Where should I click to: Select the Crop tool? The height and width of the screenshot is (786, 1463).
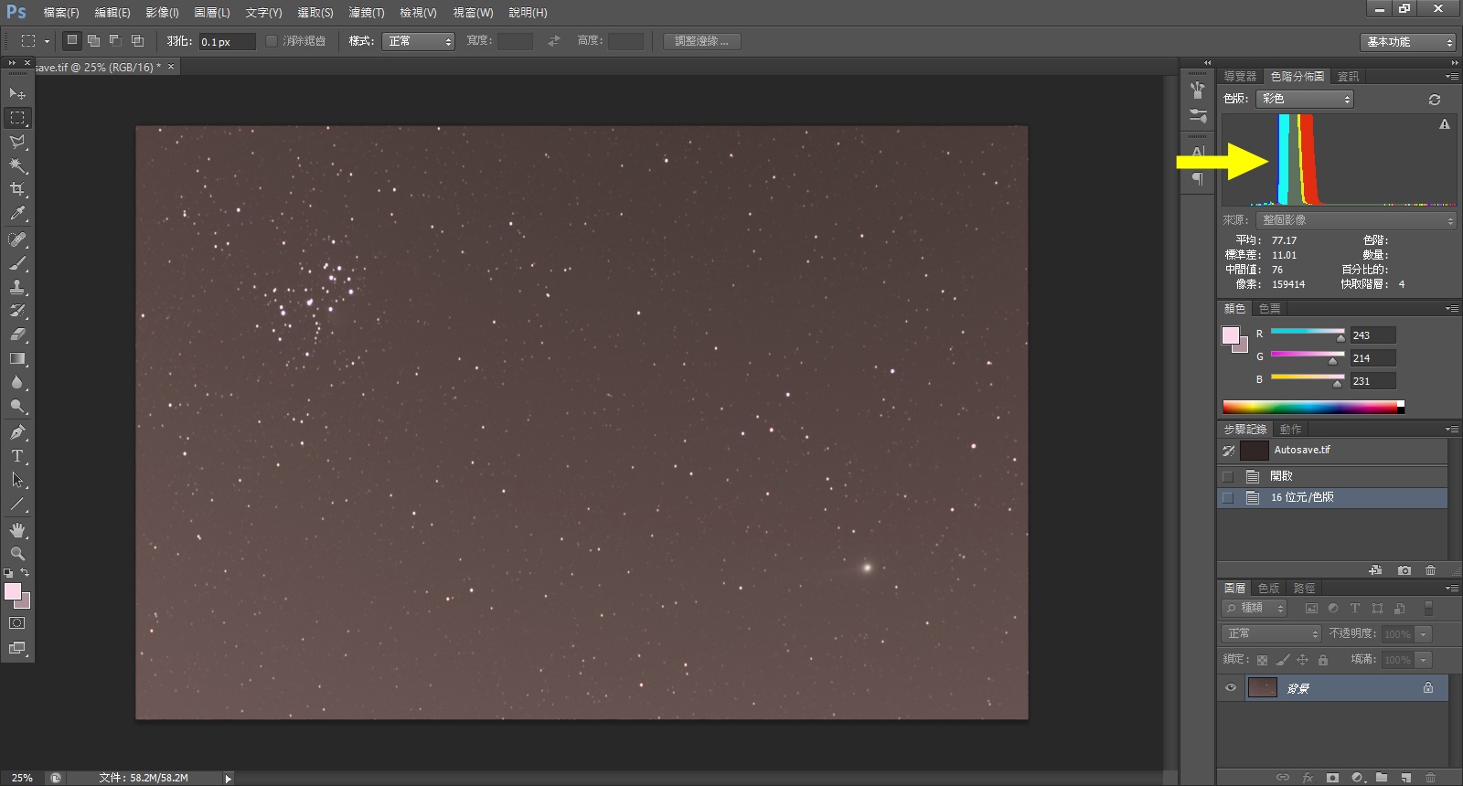point(17,189)
